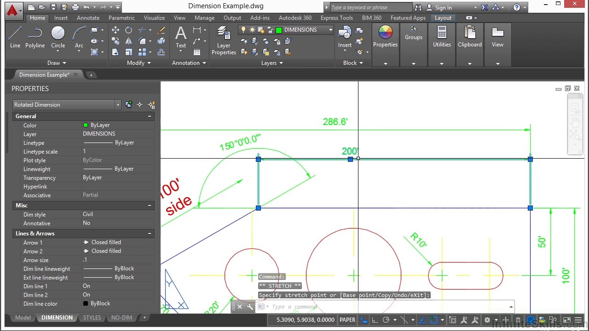Click the Move tool in Modify panel
This screenshot has width=589, height=331.
(115, 30)
